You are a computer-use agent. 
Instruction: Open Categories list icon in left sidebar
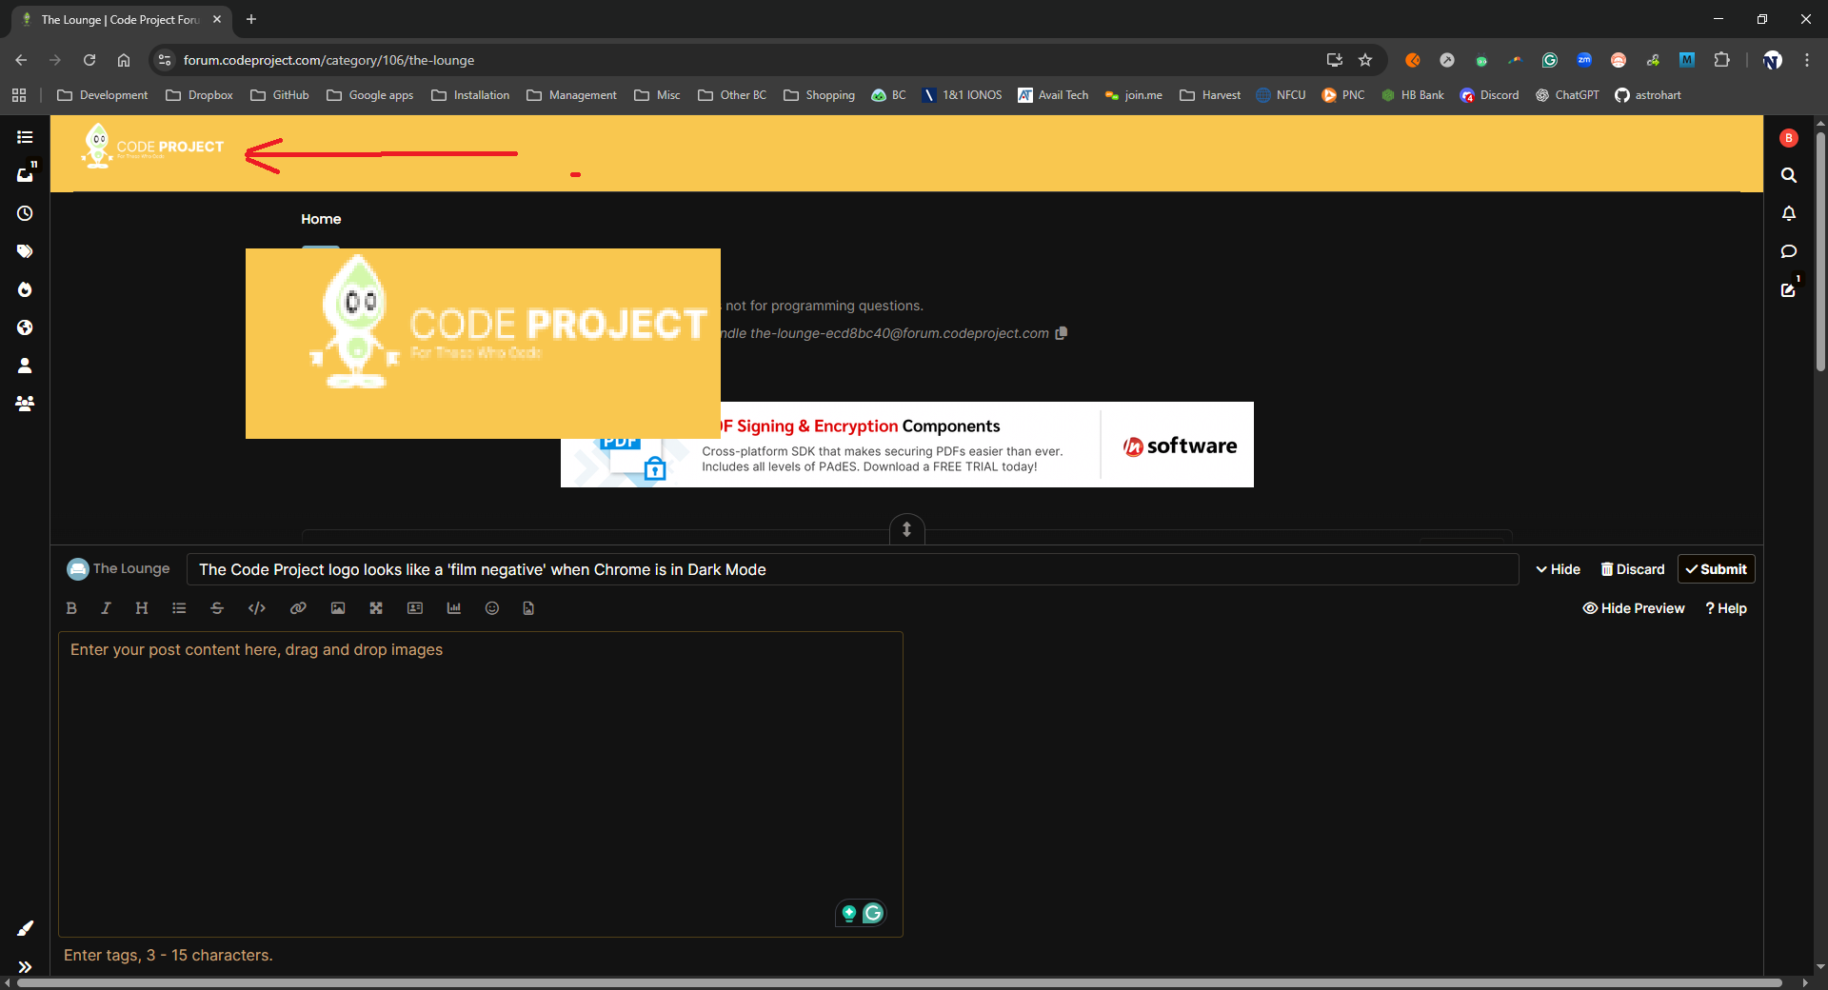[25, 137]
